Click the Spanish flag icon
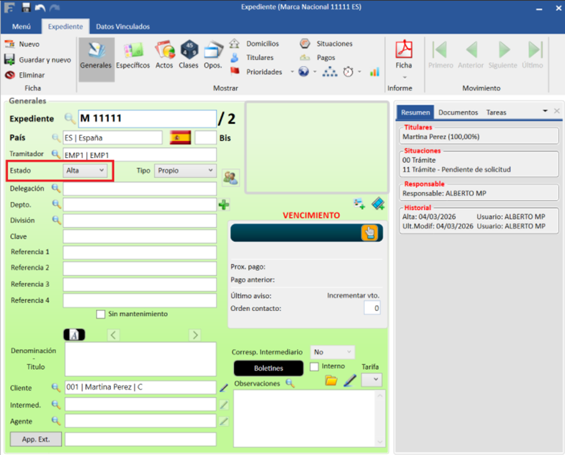 (180, 138)
